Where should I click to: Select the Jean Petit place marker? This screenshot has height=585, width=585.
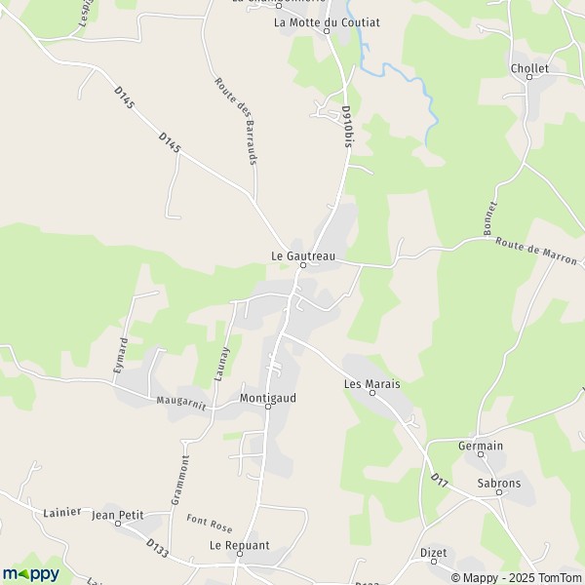[x=118, y=524]
